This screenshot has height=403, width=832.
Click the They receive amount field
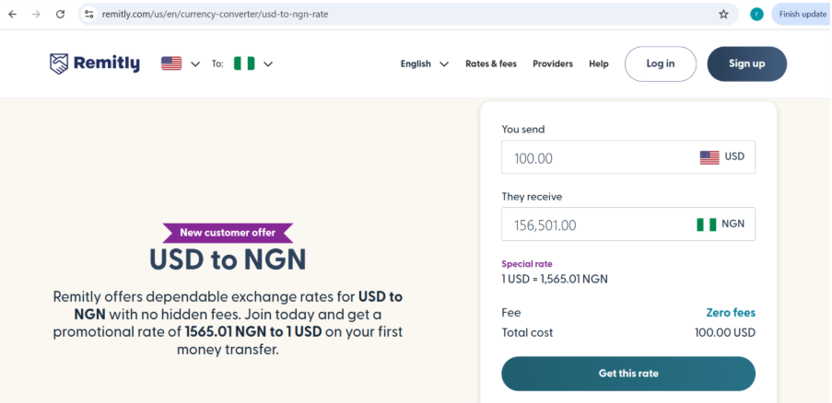pyautogui.click(x=628, y=224)
